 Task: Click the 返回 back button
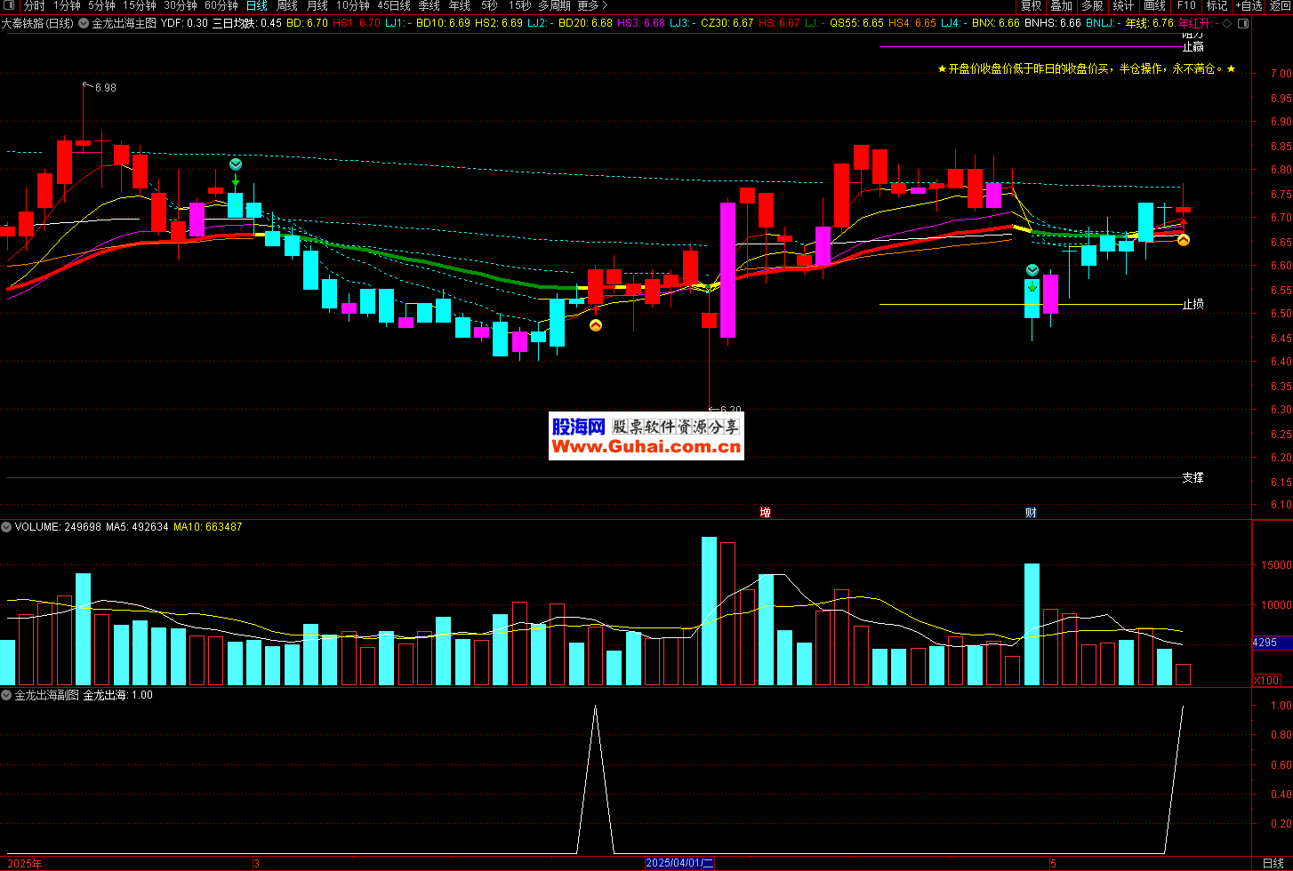(x=1280, y=6)
